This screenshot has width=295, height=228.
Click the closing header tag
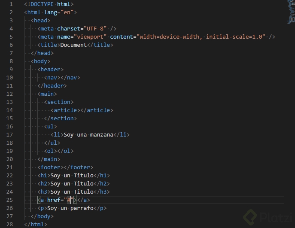[52, 86]
